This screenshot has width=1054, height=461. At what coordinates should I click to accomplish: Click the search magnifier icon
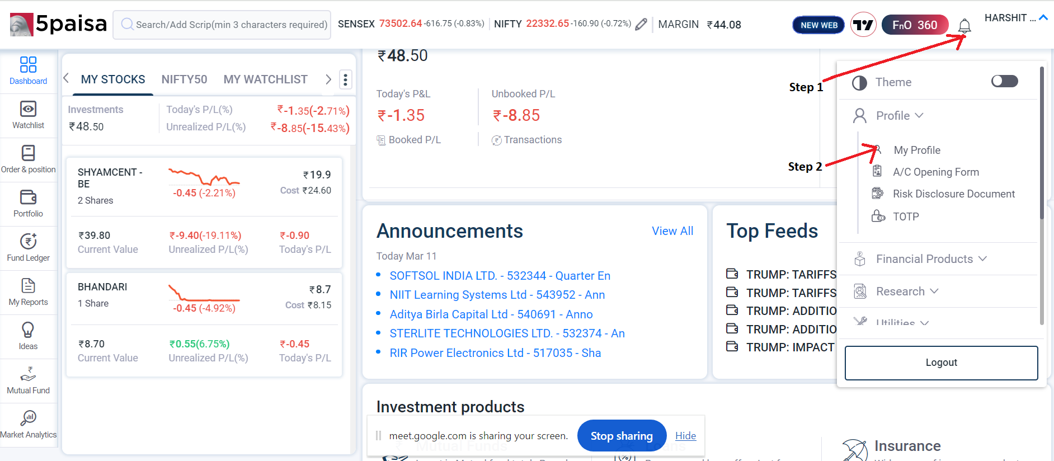[127, 24]
